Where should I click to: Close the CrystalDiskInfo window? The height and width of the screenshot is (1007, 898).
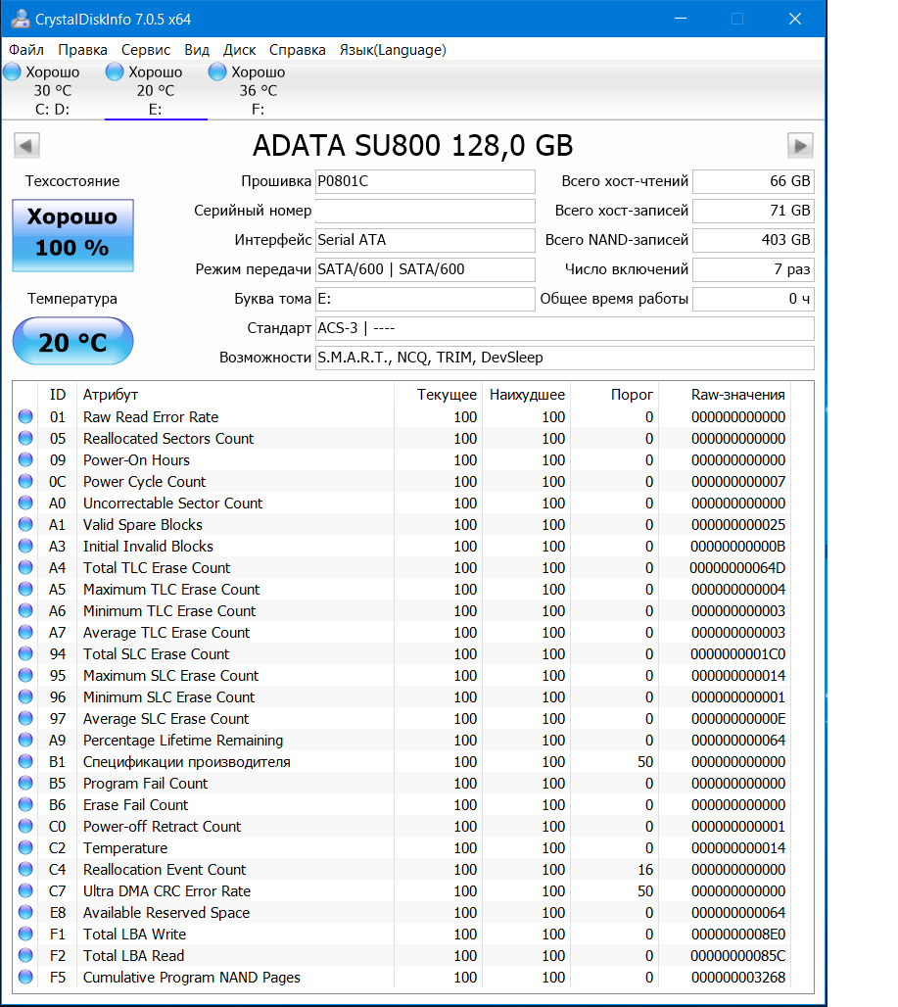(794, 19)
